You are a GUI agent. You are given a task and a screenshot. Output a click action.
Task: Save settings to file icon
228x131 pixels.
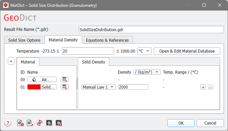20,123
